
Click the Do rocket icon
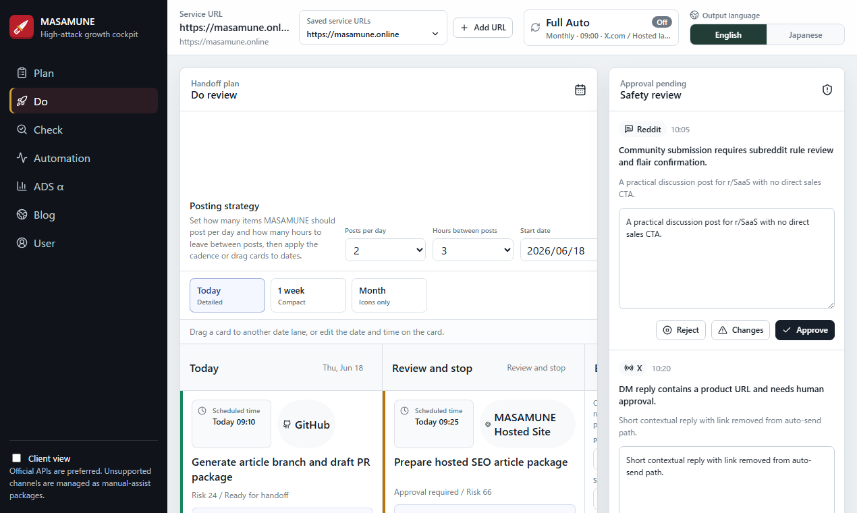tap(22, 101)
